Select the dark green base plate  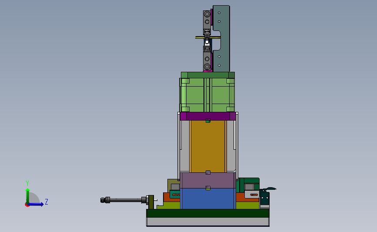208,213
